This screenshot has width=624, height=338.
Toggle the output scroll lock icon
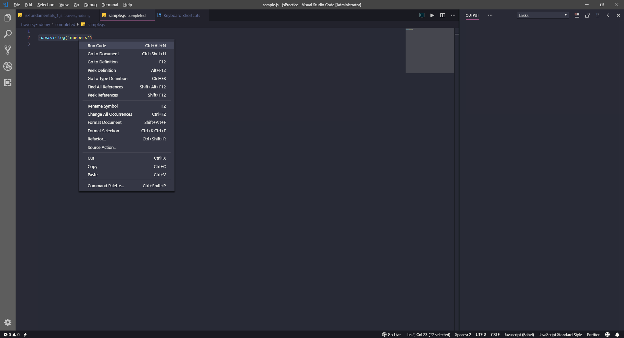tap(587, 15)
